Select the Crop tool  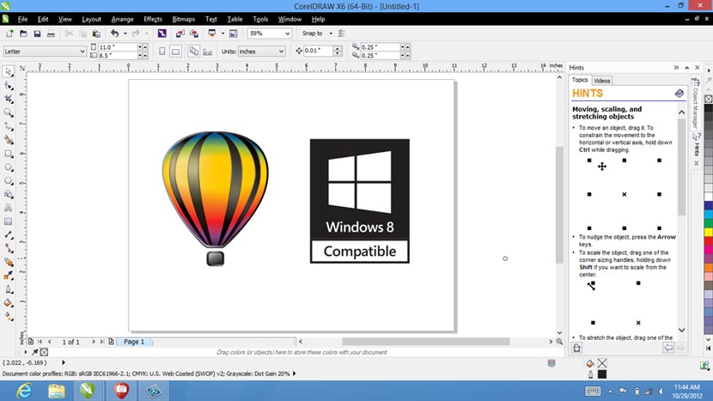click(x=9, y=99)
